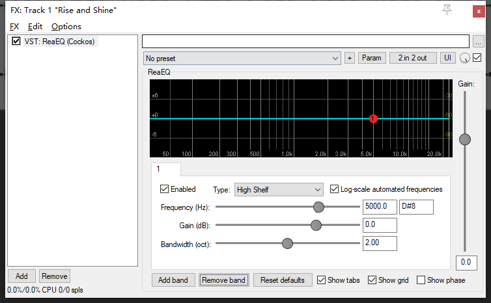Open the ellipsis options button beside comment field
Image resolution: width=491 pixels, height=303 pixels.
[x=478, y=41]
